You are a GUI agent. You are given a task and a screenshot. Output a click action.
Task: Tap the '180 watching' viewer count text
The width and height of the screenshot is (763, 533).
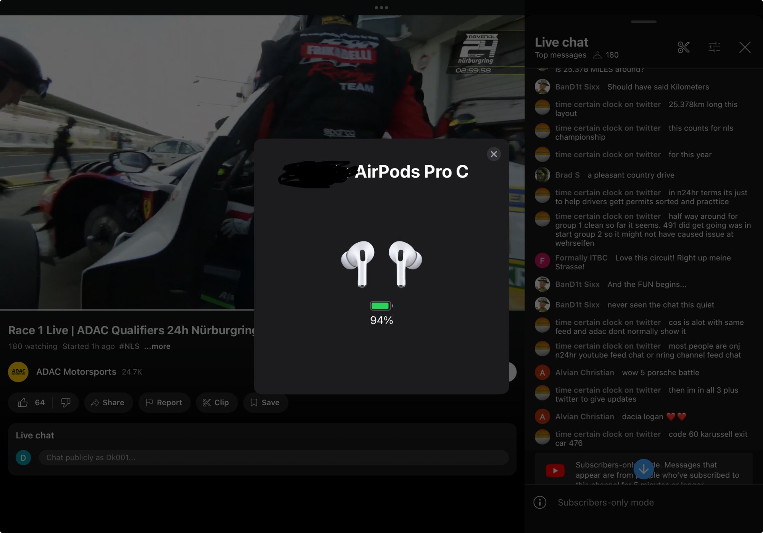[x=33, y=346]
